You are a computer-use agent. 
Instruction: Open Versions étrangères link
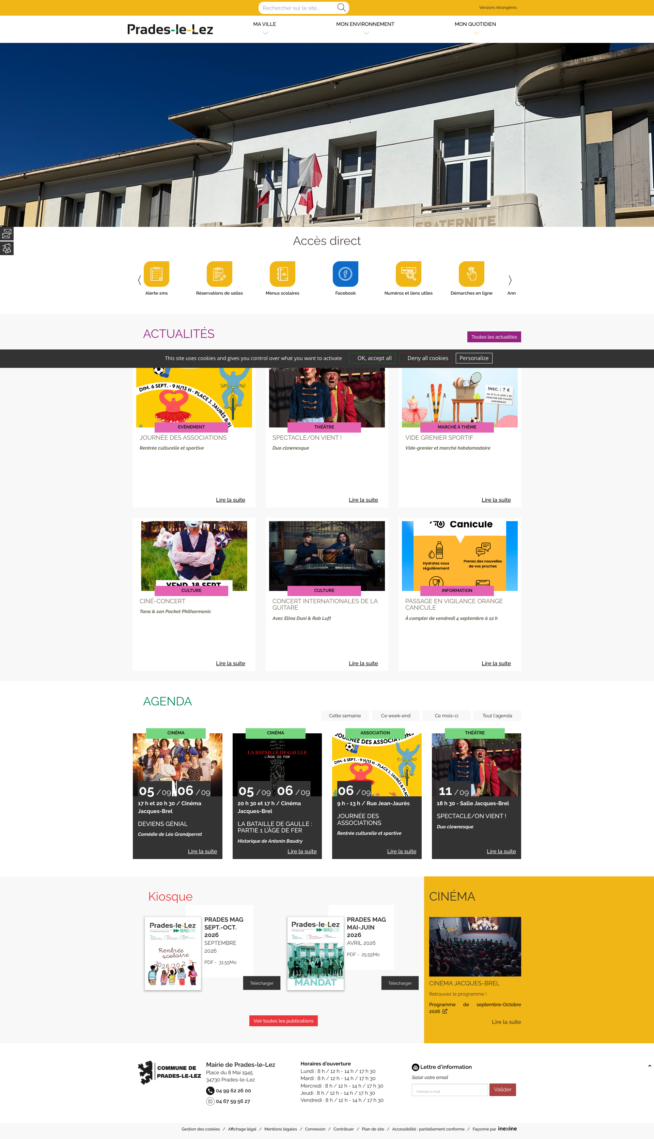tap(498, 7)
